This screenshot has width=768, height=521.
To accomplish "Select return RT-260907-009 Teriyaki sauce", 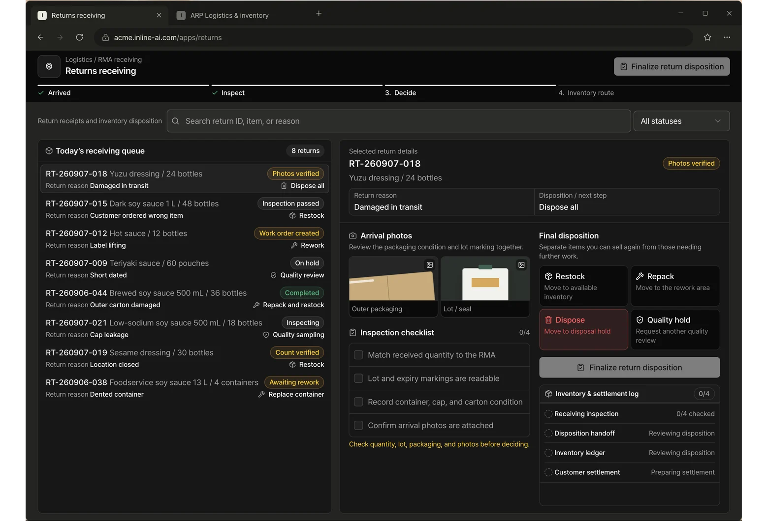I will [x=185, y=269].
